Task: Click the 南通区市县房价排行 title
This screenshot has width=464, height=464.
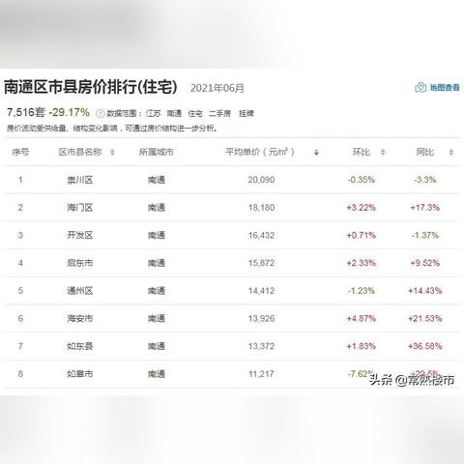Action: point(90,87)
